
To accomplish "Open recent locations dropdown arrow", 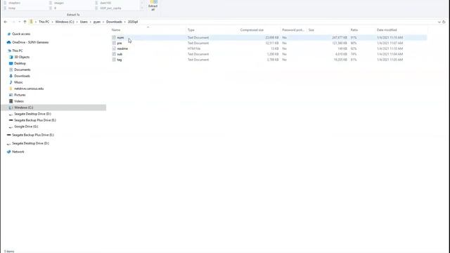I will pos(19,22).
